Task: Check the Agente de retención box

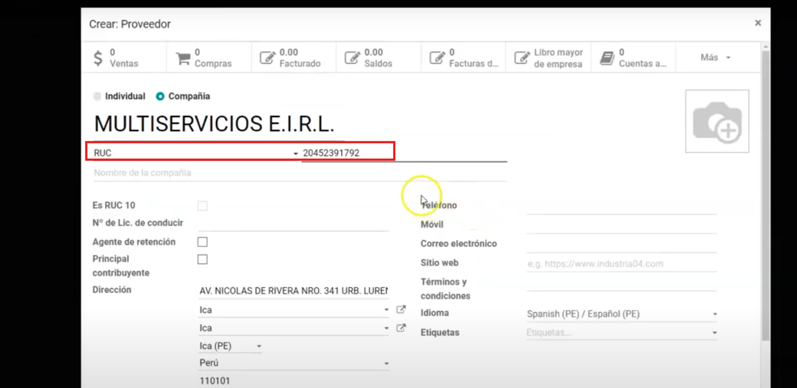Action: (x=203, y=241)
